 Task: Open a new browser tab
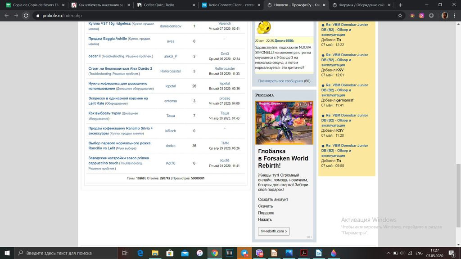point(401,5)
